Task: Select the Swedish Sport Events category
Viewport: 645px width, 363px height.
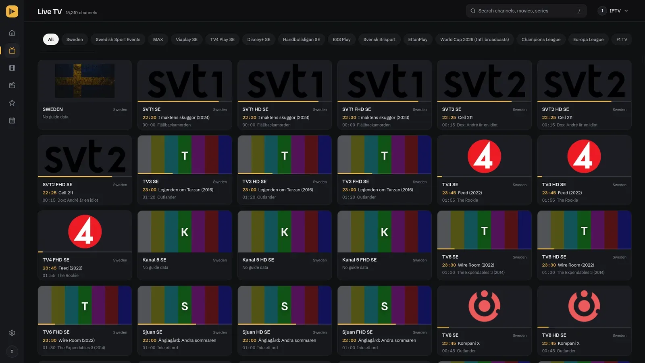Action: (x=118, y=40)
